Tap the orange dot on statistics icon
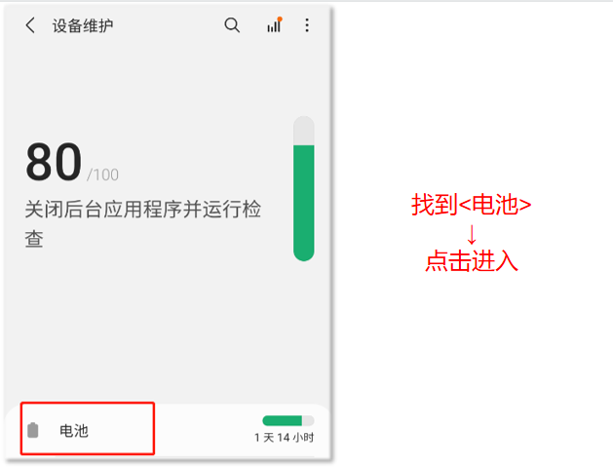Screen dimensions: 613x467 point(280,19)
